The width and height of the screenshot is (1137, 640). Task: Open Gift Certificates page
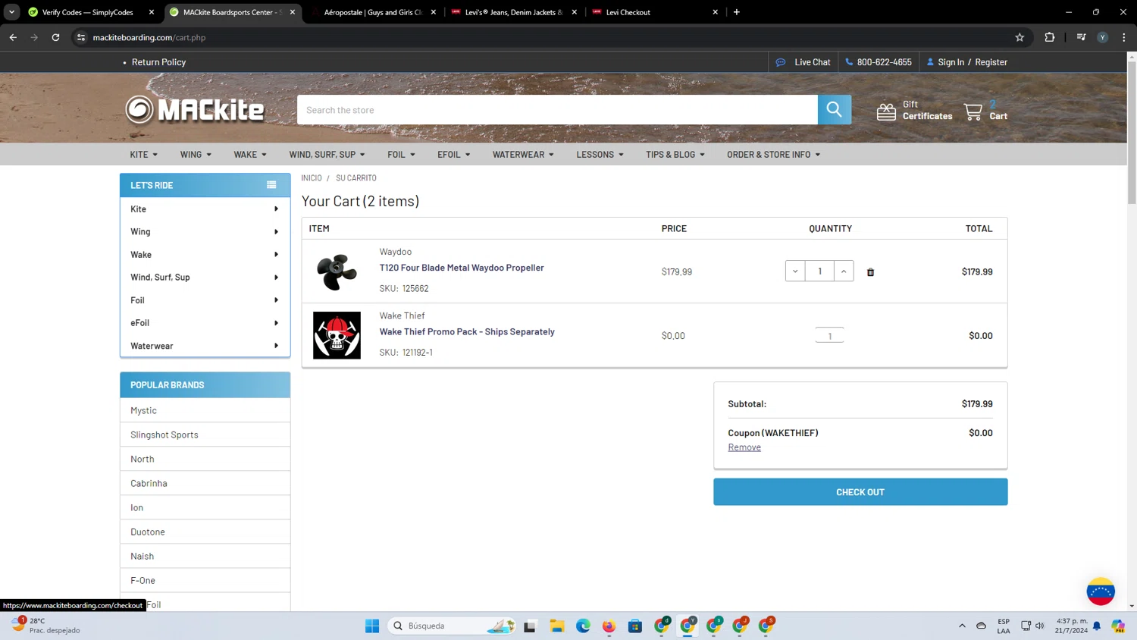(x=914, y=111)
